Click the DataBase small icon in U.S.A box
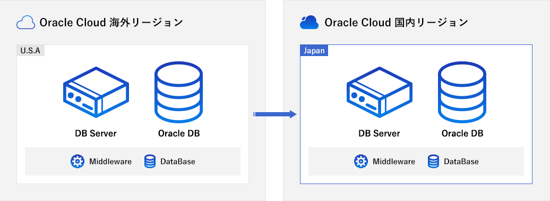The width and height of the screenshot is (550, 201). click(150, 161)
